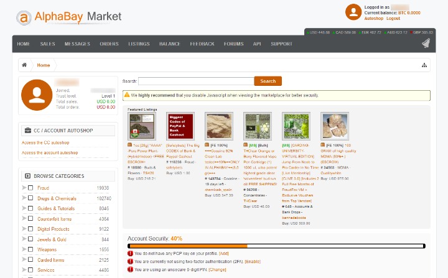The height and width of the screenshot is (278, 448).
Task: Open the sitemap icon at breadcrumb right
Action: point(424,65)
